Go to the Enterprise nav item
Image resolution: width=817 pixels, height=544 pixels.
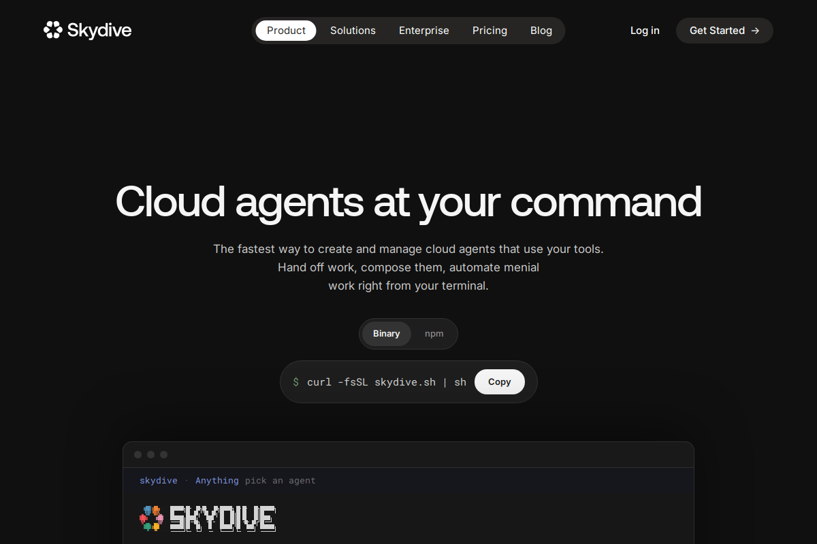click(424, 31)
